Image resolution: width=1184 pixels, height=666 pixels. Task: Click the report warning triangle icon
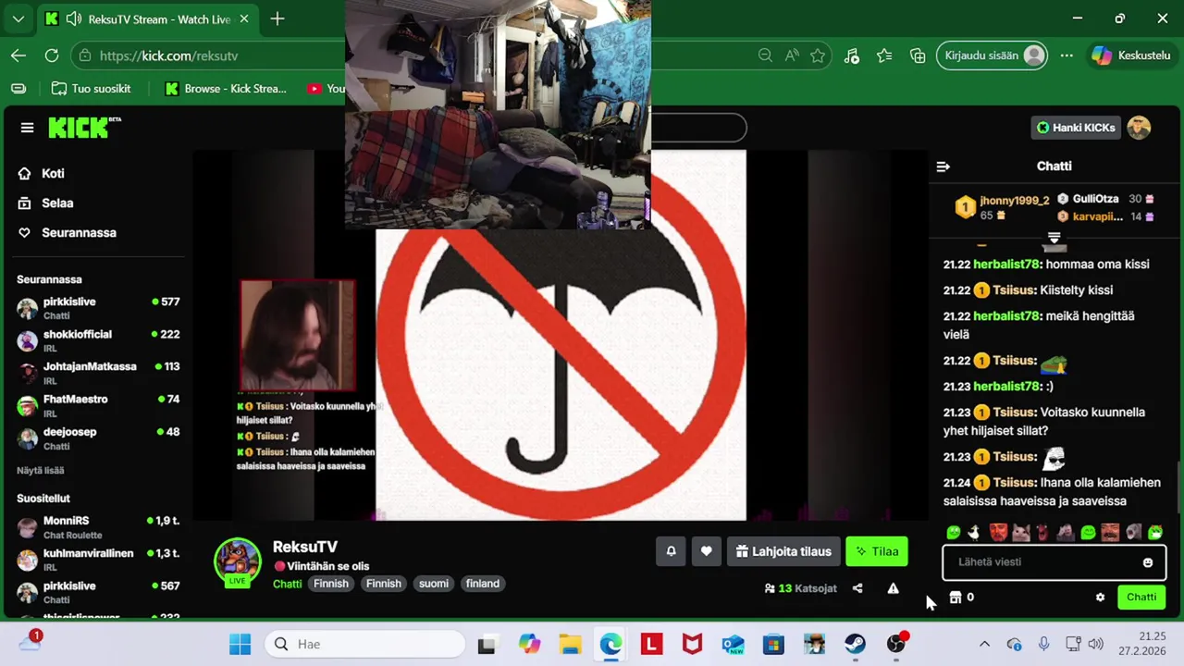(893, 588)
